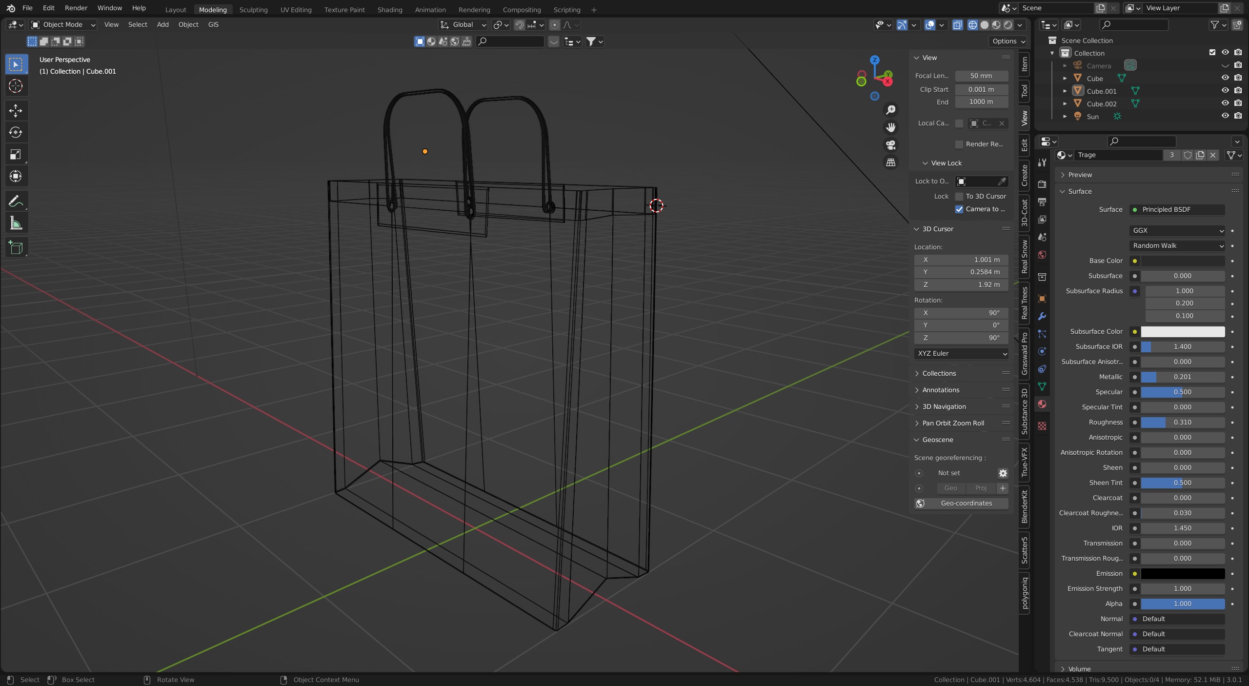Open the XYZ Euler rotation mode dropdown

coord(961,353)
